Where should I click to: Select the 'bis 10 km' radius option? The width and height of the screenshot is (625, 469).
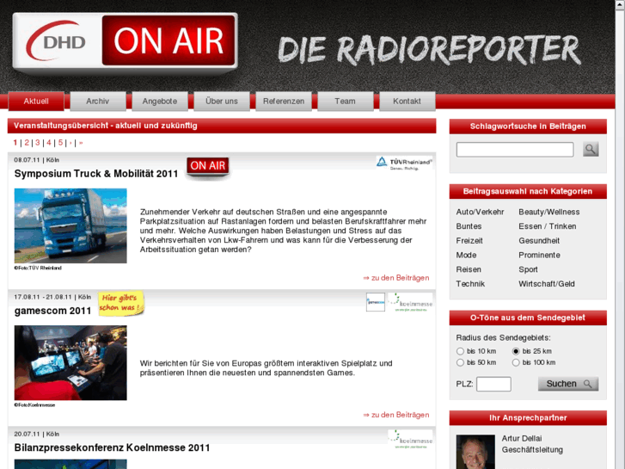pyautogui.click(x=461, y=351)
